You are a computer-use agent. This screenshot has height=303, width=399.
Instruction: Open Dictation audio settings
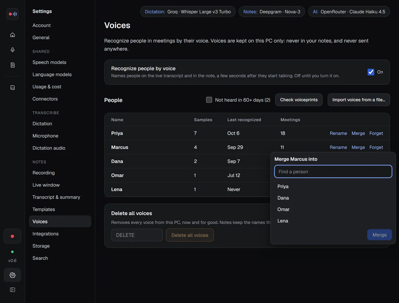point(49,148)
